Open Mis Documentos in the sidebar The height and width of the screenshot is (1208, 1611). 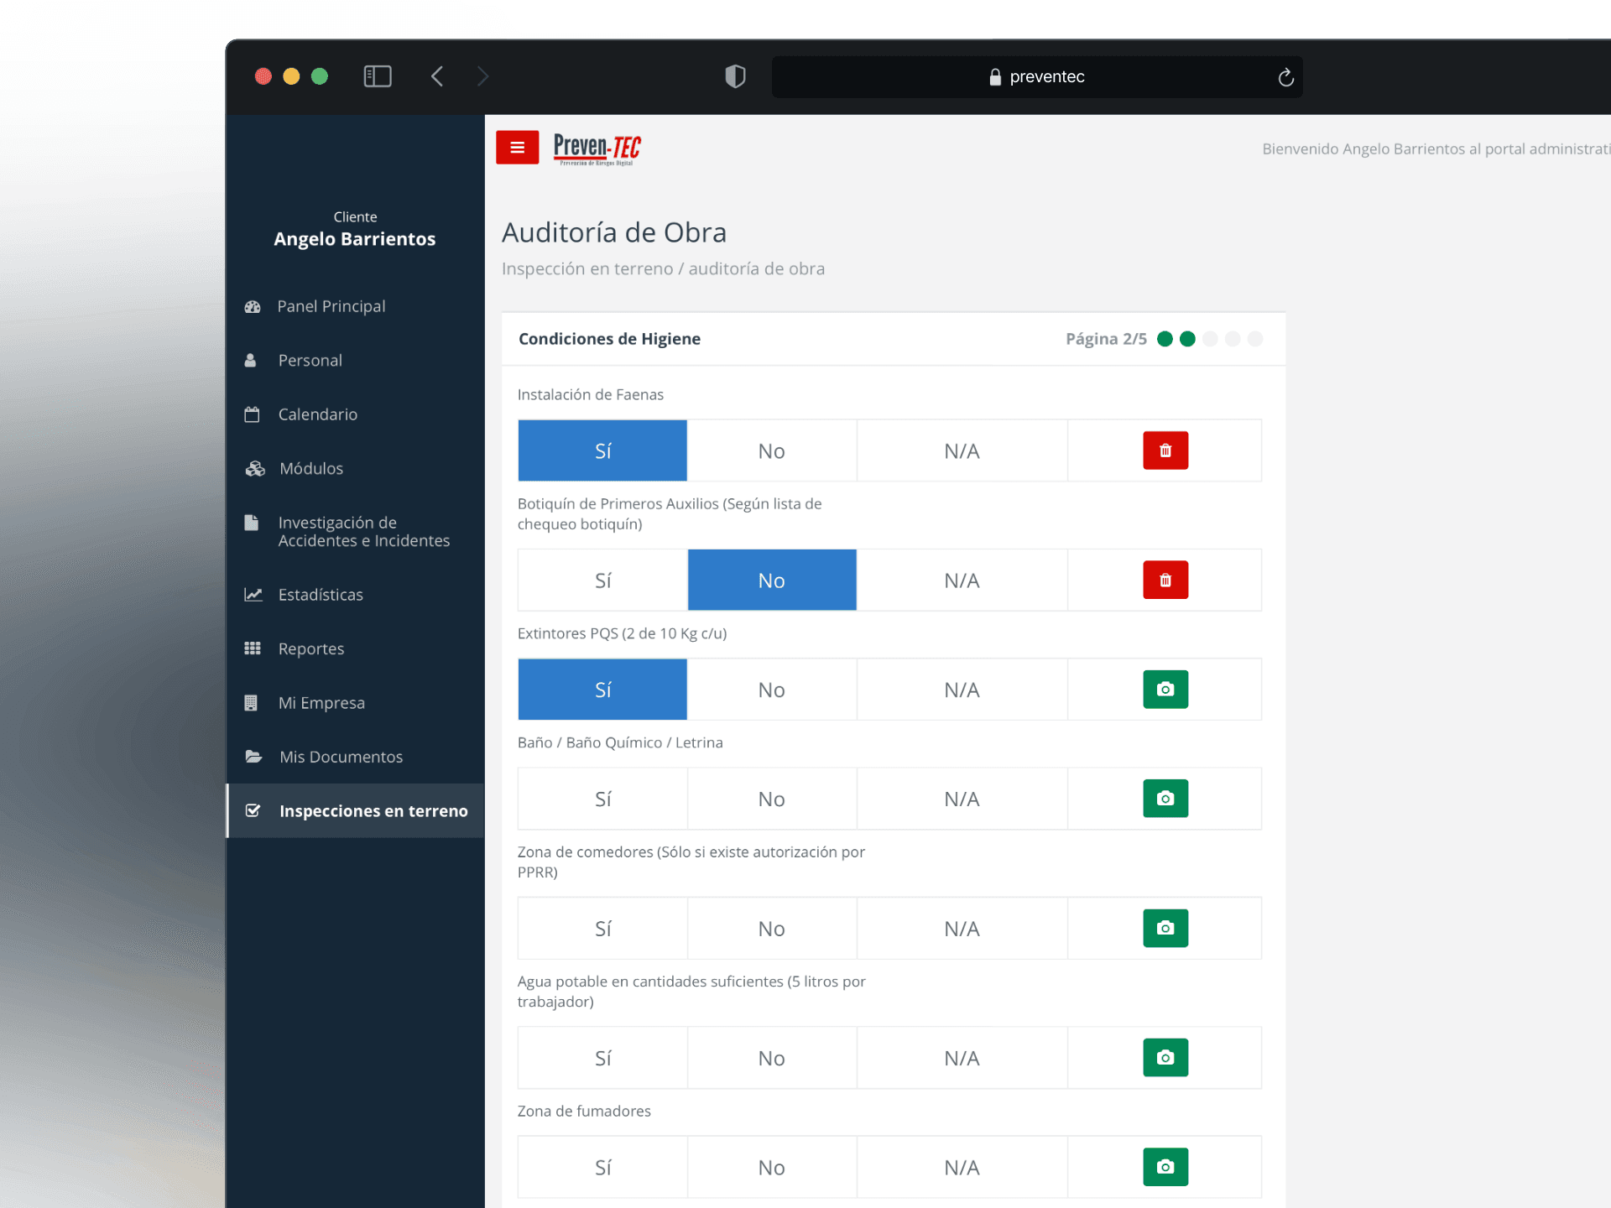355,757
